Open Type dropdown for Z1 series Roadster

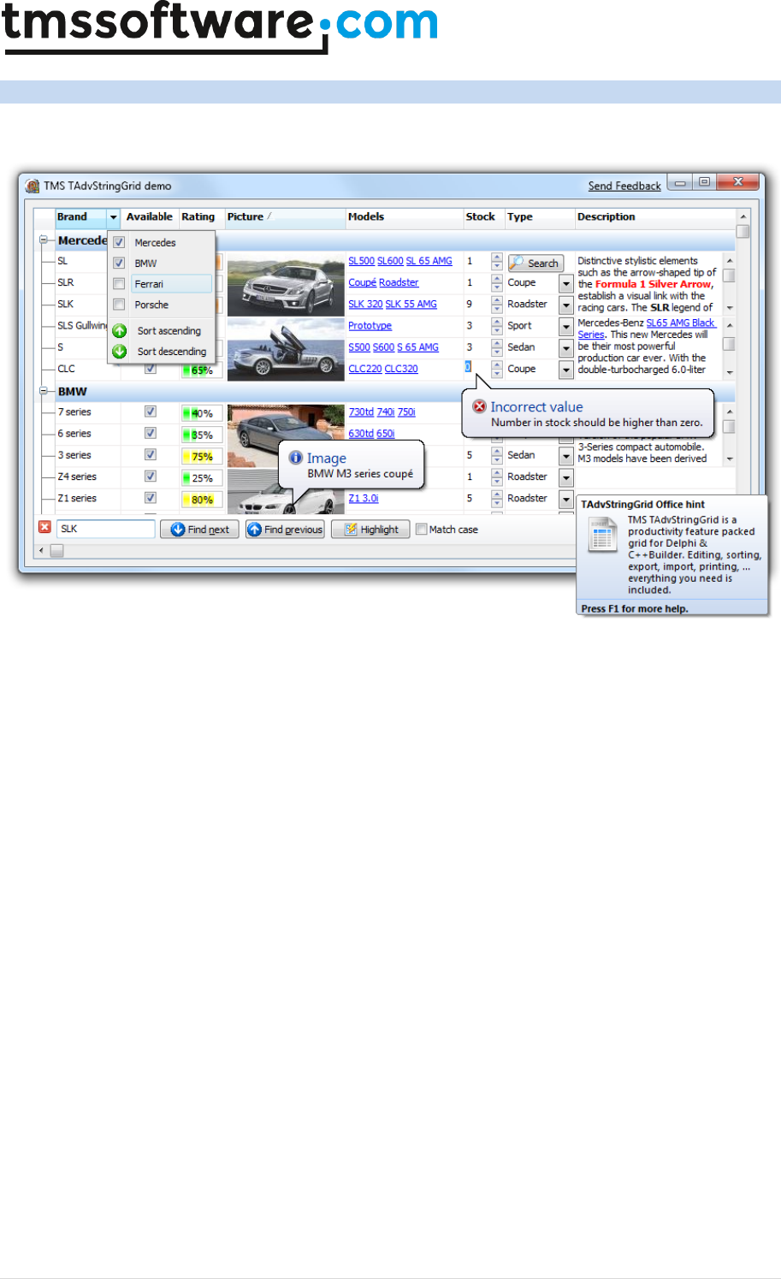point(565,499)
